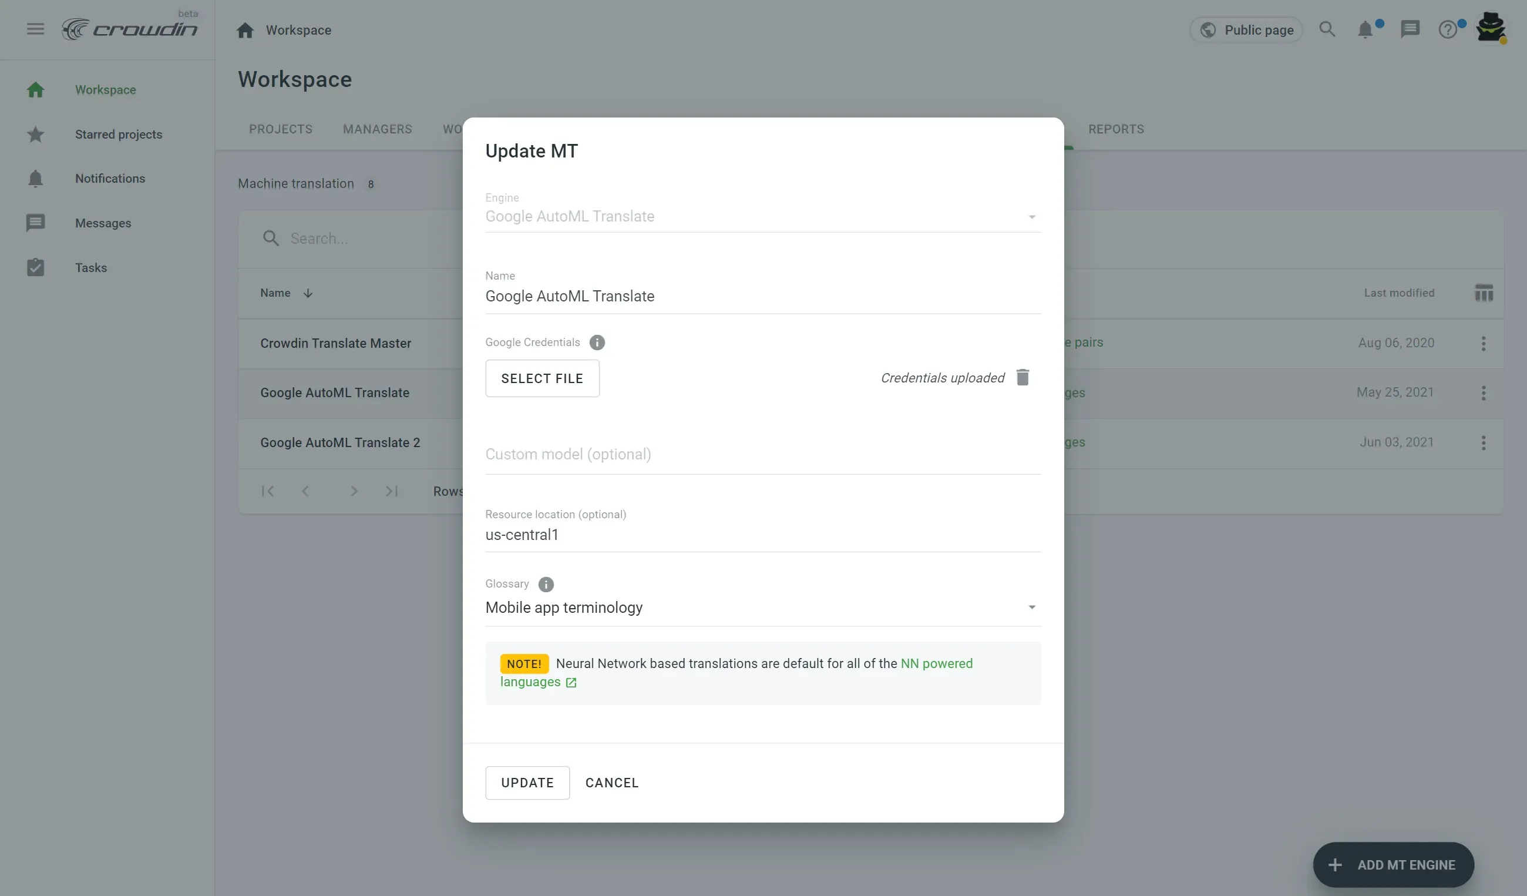Open the notifications bell in header

coord(1364,30)
